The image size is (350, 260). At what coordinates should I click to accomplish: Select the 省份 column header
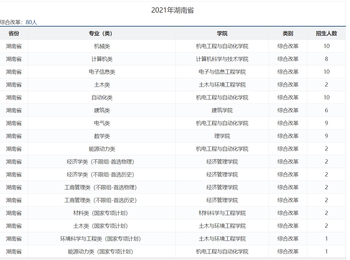[x=14, y=33]
